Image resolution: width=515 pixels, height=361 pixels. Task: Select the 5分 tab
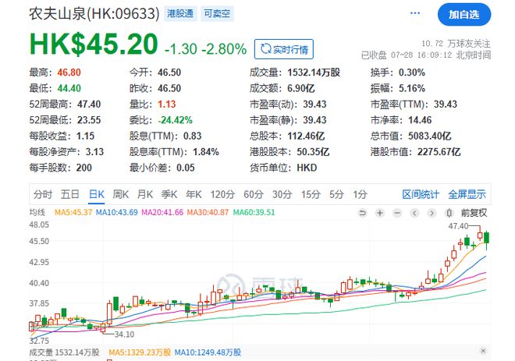[336, 194]
